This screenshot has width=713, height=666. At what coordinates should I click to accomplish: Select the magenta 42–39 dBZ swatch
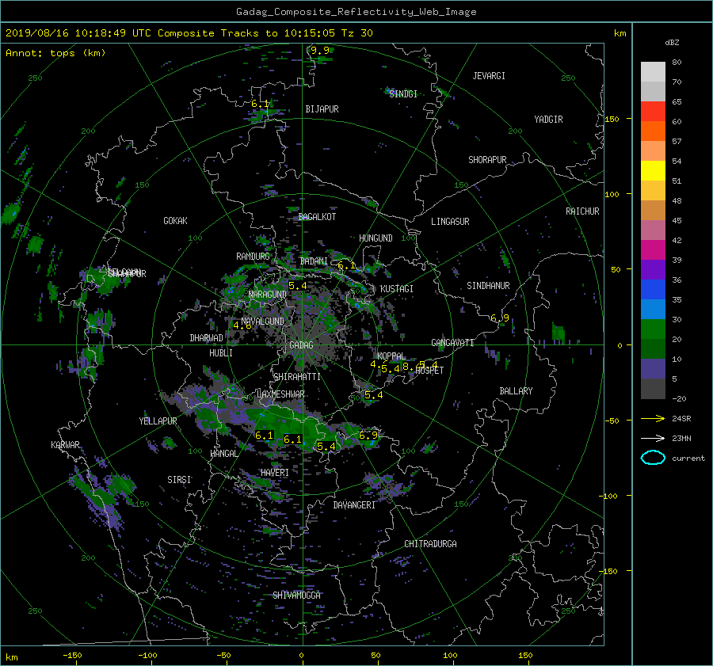(653, 249)
